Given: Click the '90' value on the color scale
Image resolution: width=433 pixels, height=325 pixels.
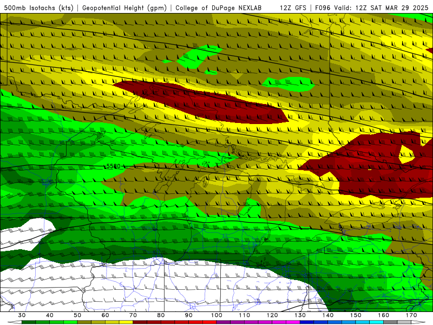Looking at the screenshot, I should [188, 315].
